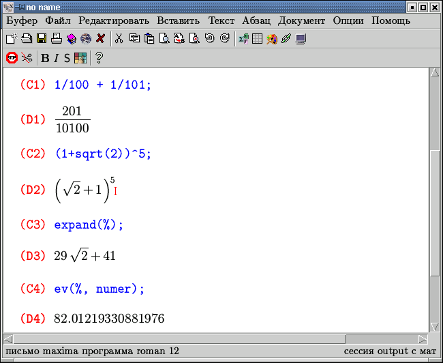Click the red X close-buffer icon
The height and width of the screenshot is (363, 443).
pyautogui.click(x=101, y=39)
